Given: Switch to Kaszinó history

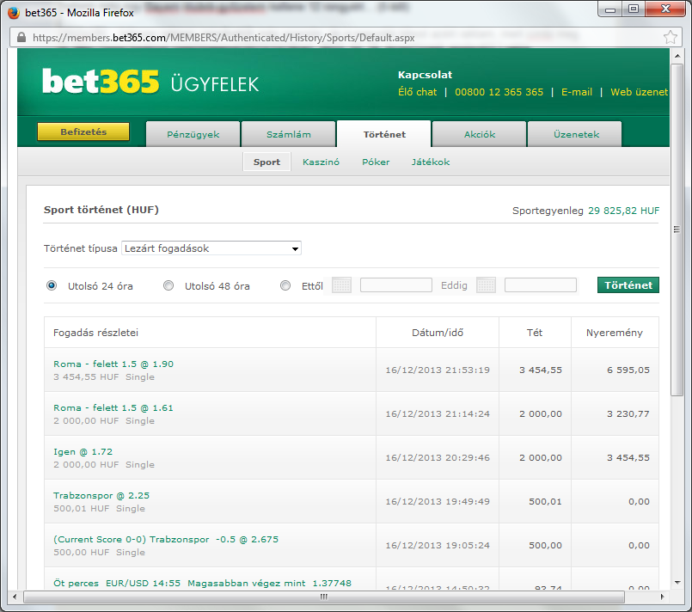Looking at the screenshot, I should (321, 162).
